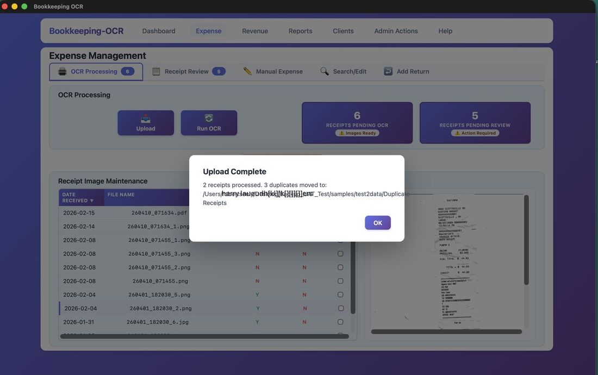This screenshot has height=375, width=598.
Task: Switch to the Reports section
Action: tap(300, 31)
